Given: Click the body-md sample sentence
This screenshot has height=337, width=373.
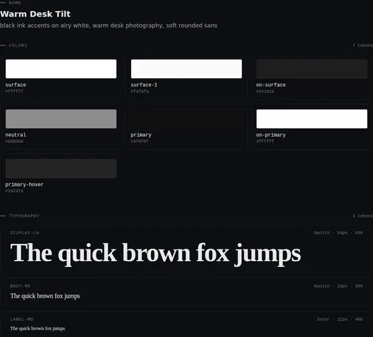Looking at the screenshot, I should coord(45,296).
